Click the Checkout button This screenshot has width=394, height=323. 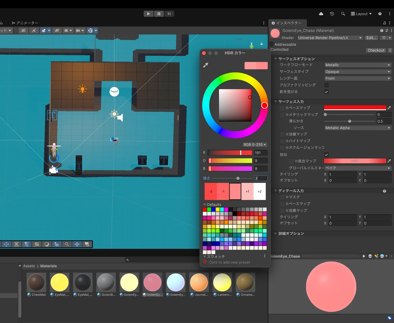click(x=376, y=50)
